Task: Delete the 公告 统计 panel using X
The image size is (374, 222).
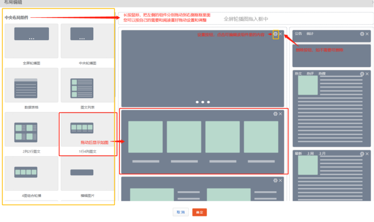Action: [367, 34]
